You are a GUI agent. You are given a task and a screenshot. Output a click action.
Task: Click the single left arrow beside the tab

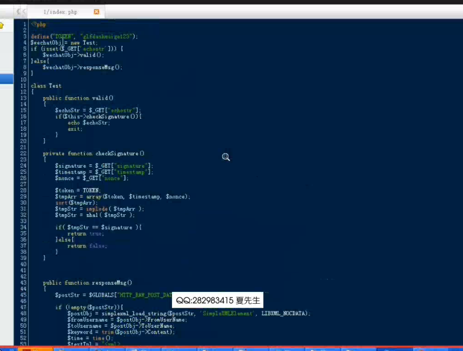point(24,11)
